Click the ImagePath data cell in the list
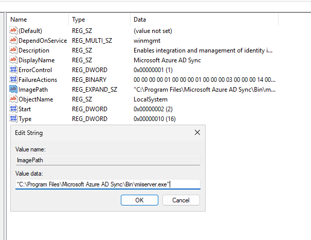The image size is (311, 240). click(x=205, y=90)
